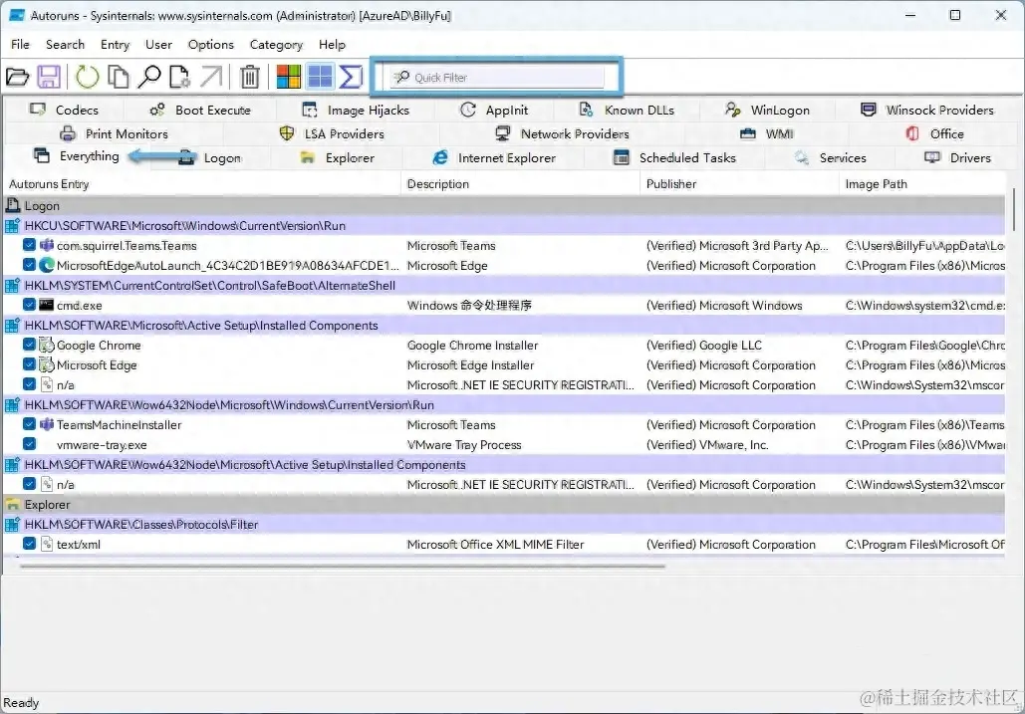Click the Jump to Entry arrow icon
This screenshot has width=1025, height=714.
click(x=210, y=77)
